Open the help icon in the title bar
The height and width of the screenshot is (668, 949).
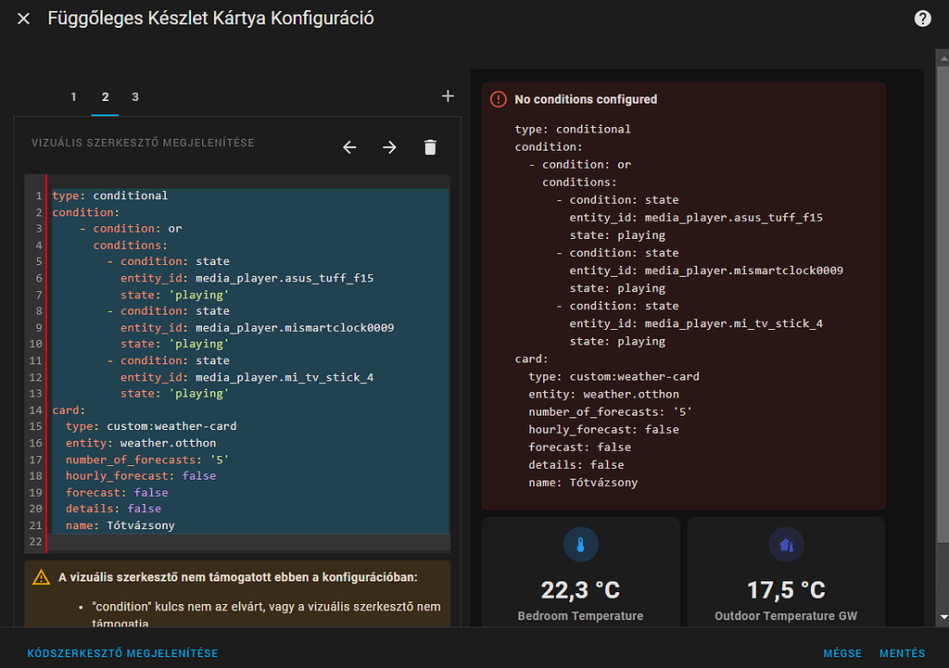(x=922, y=18)
